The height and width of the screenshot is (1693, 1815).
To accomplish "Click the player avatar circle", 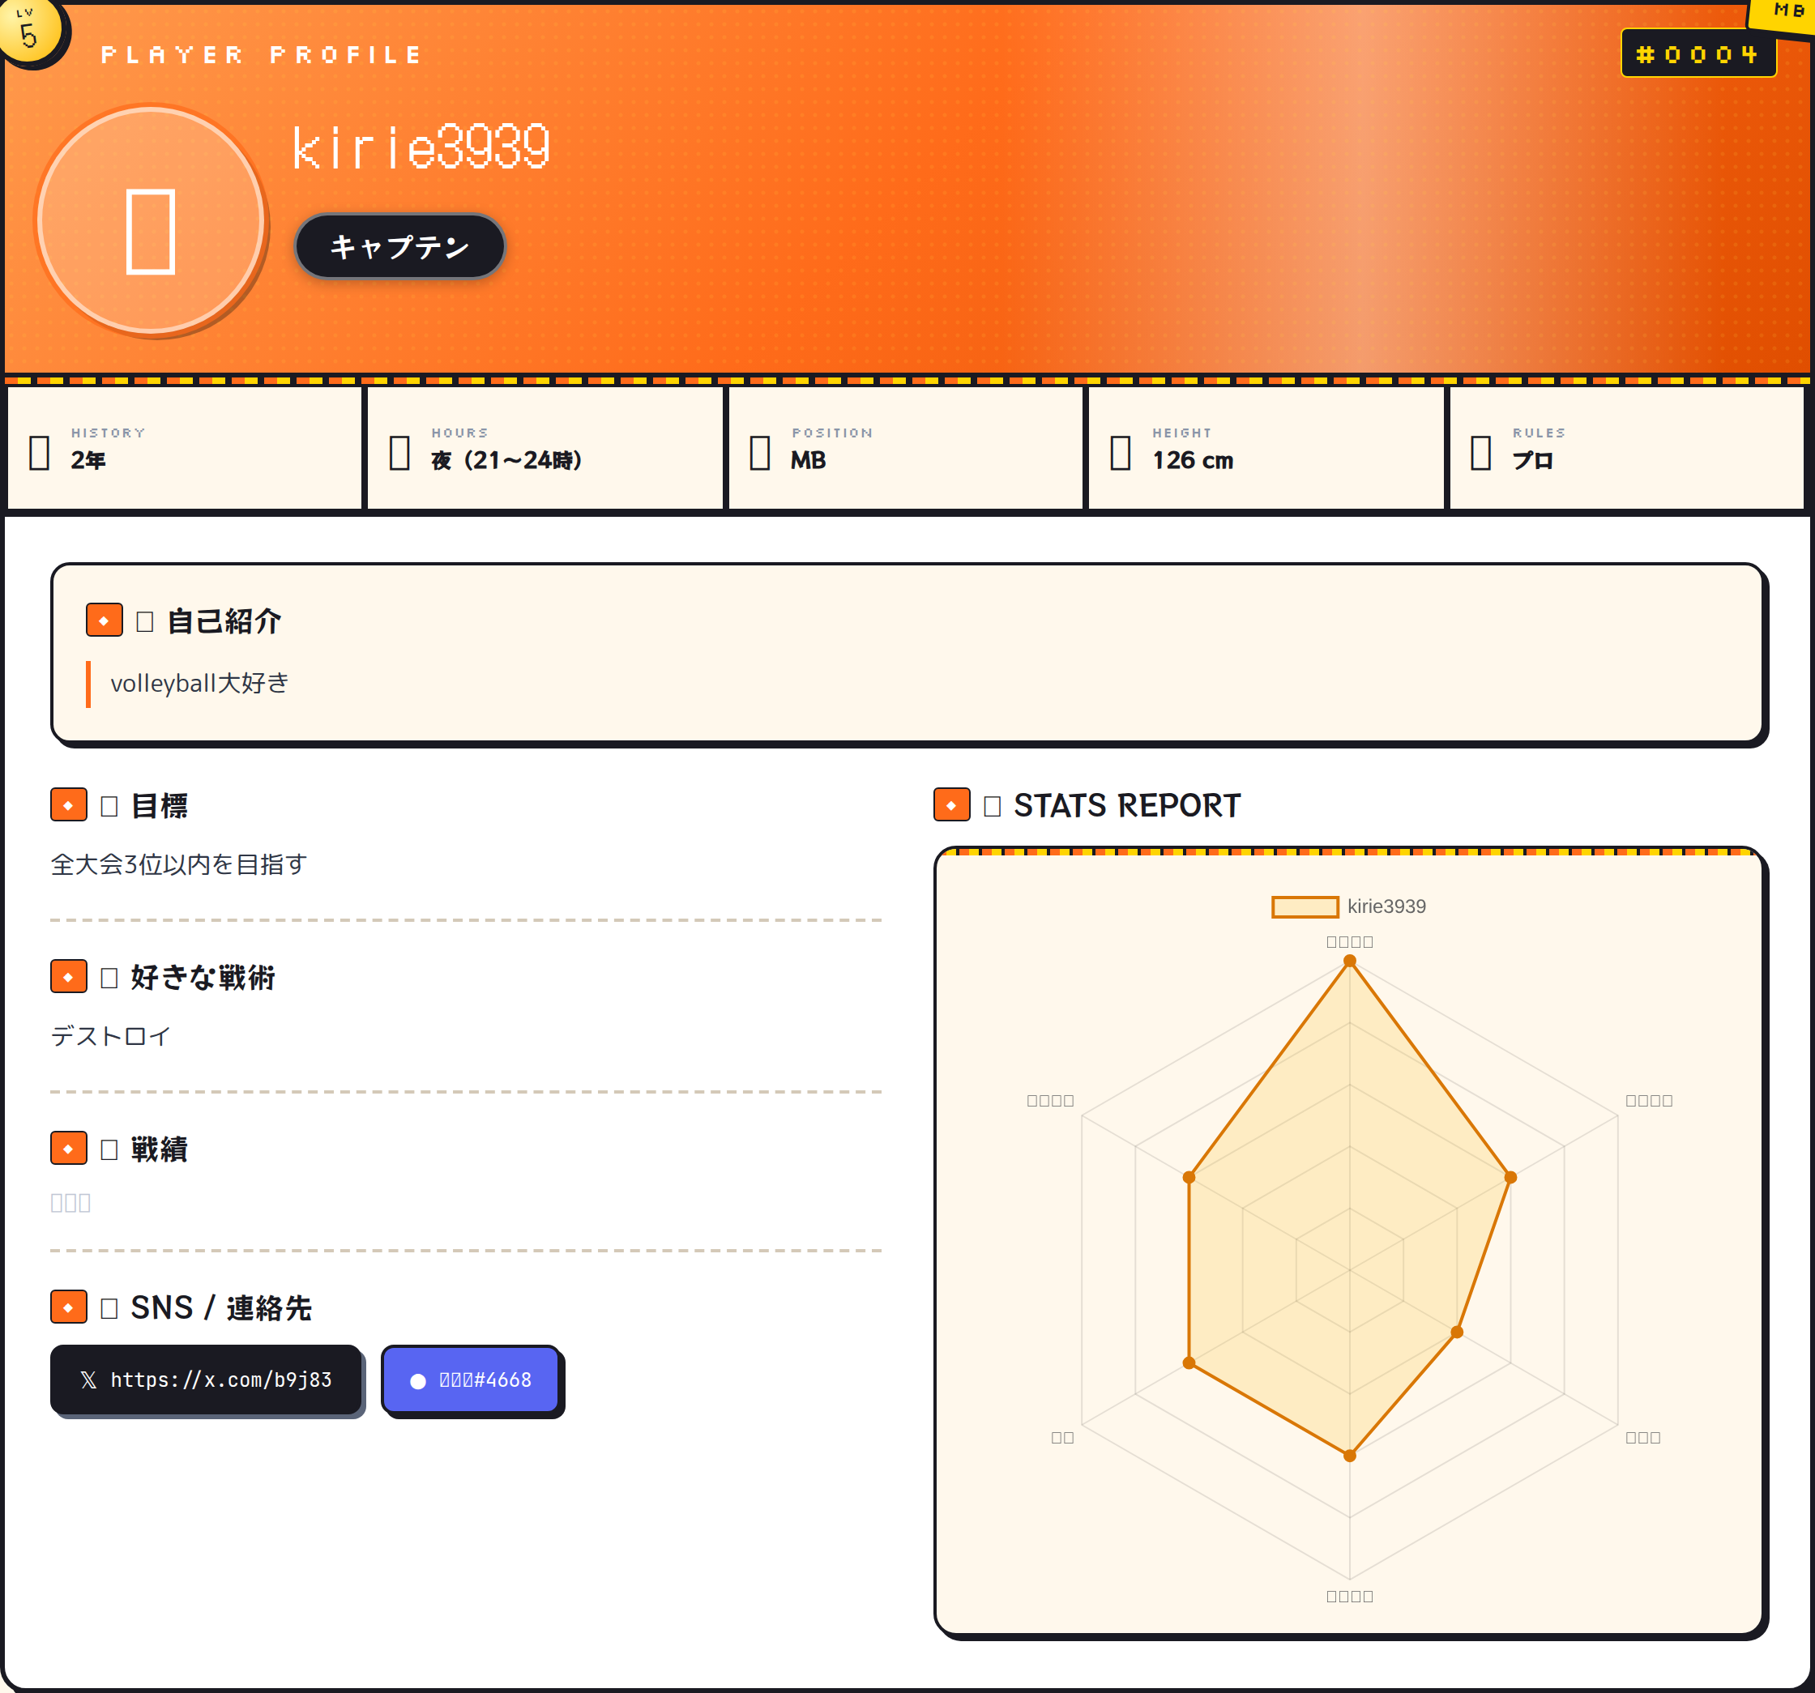I will 152,220.
